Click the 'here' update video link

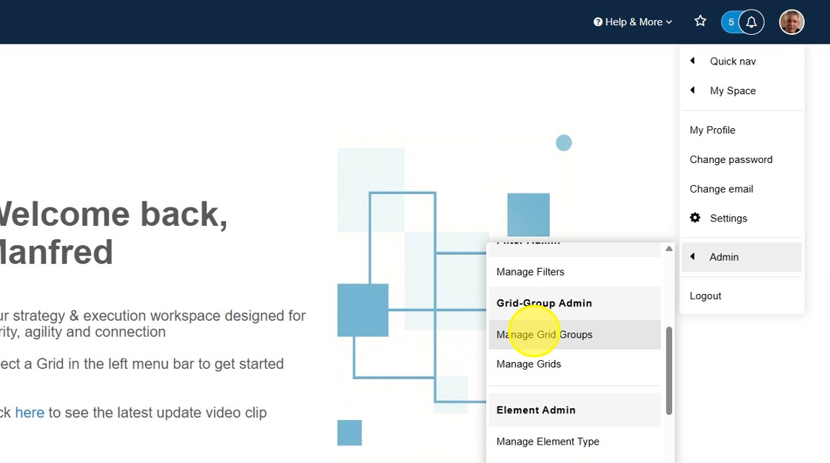pyautogui.click(x=30, y=413)
